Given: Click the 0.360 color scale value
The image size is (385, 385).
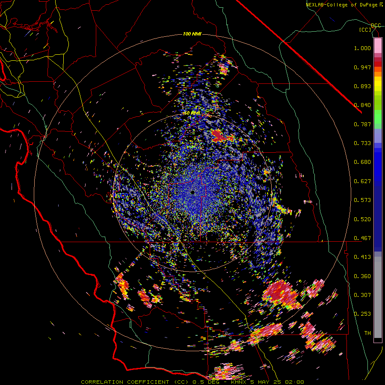Looking at the screenshot, I should point(362,276).
